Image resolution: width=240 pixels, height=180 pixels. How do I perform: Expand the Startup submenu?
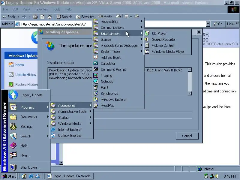[x=71, y=118]
